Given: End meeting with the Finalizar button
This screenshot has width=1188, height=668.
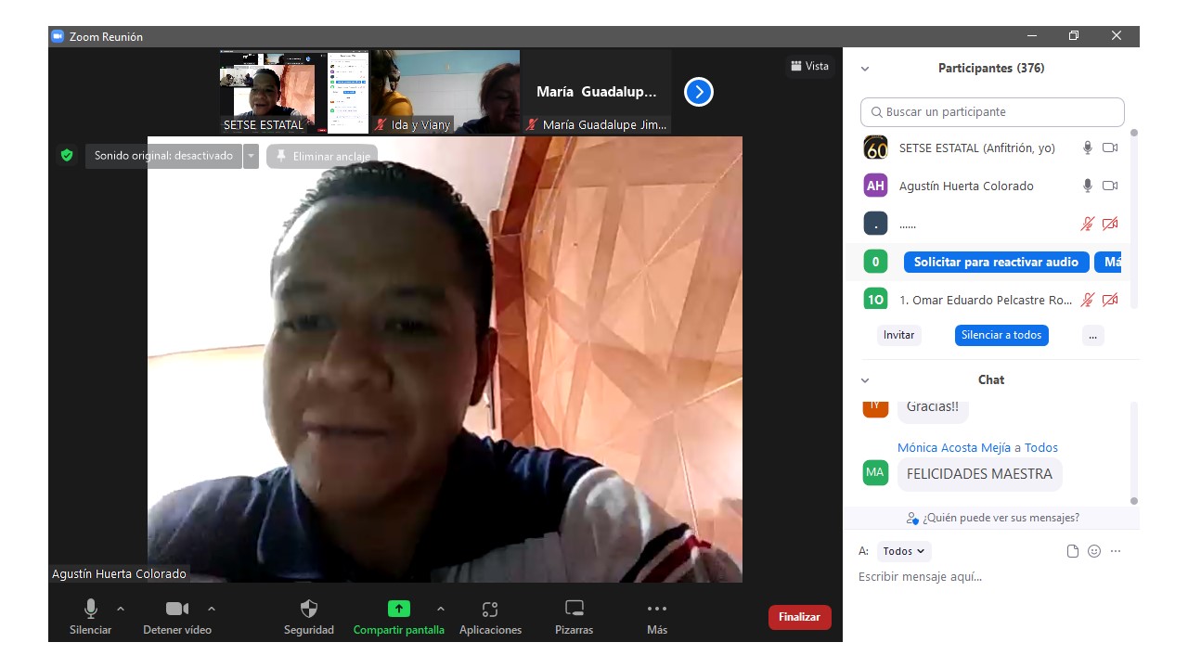Looking at the screenshot, I should [x=800, y=617].
